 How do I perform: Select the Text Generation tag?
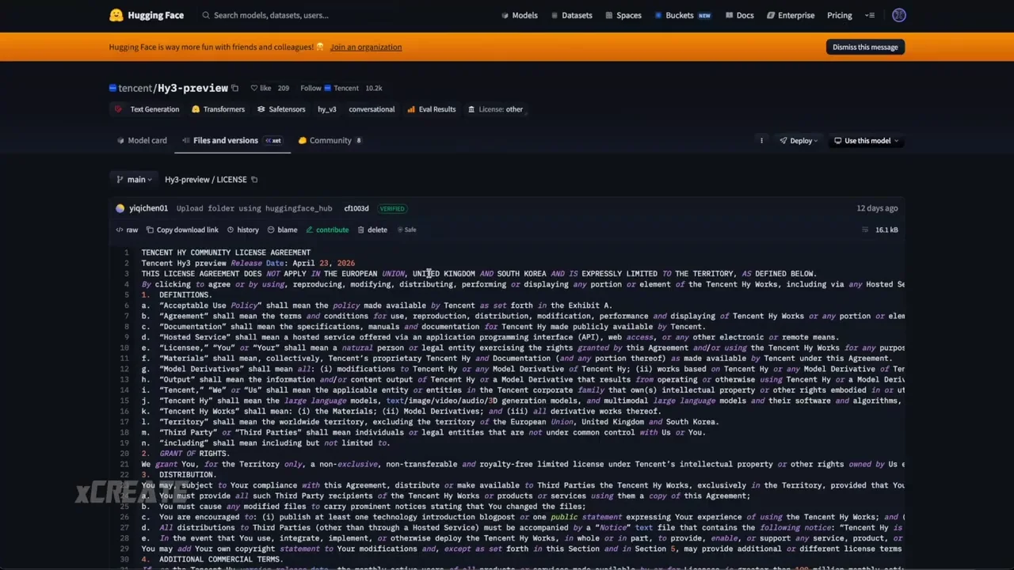[147, 109]
